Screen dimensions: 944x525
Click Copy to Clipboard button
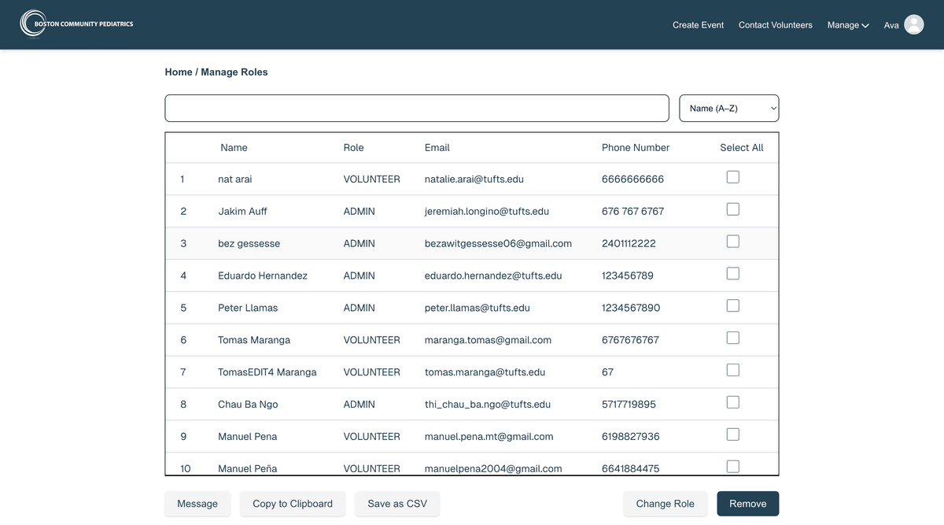click(293, 504)
